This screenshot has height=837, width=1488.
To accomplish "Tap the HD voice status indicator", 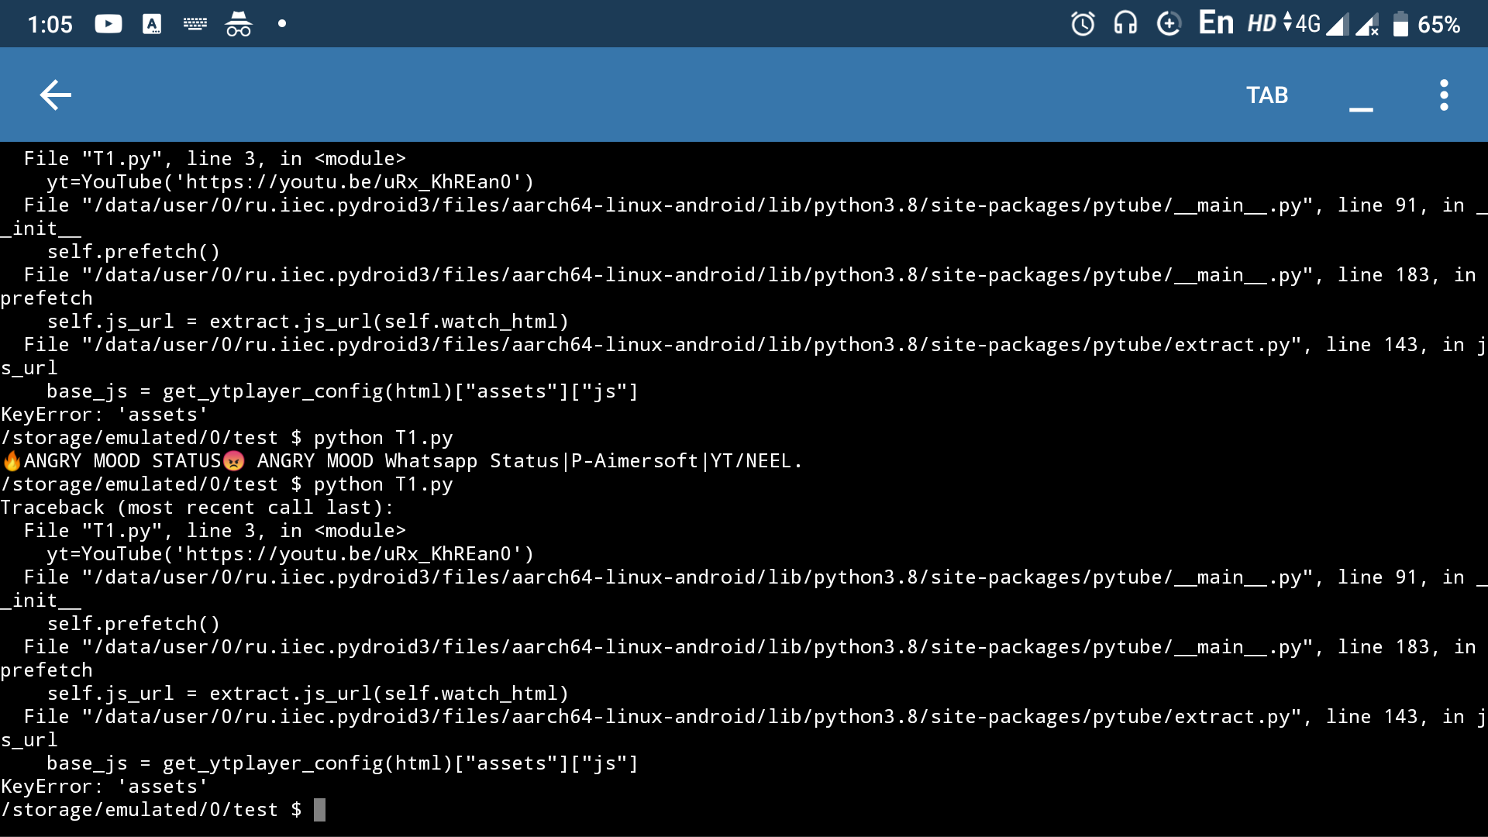I will coord(1260,23).
